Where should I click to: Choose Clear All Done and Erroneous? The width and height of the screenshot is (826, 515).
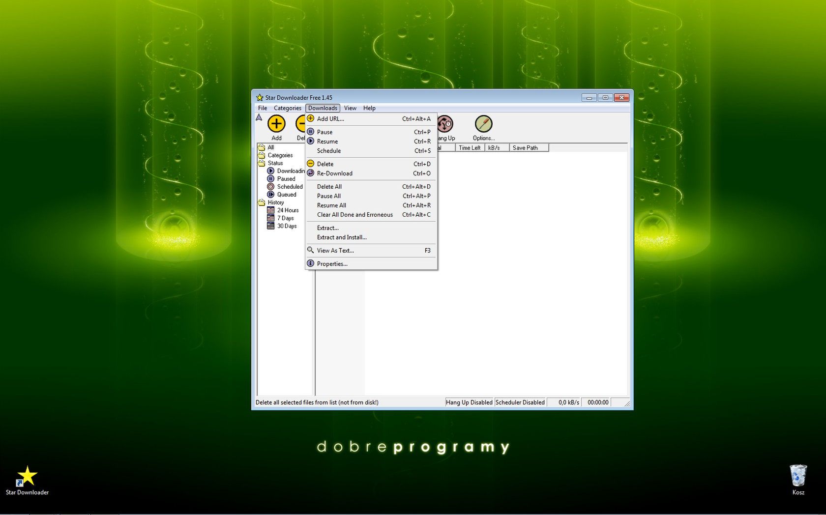click(x=371, y=215)
